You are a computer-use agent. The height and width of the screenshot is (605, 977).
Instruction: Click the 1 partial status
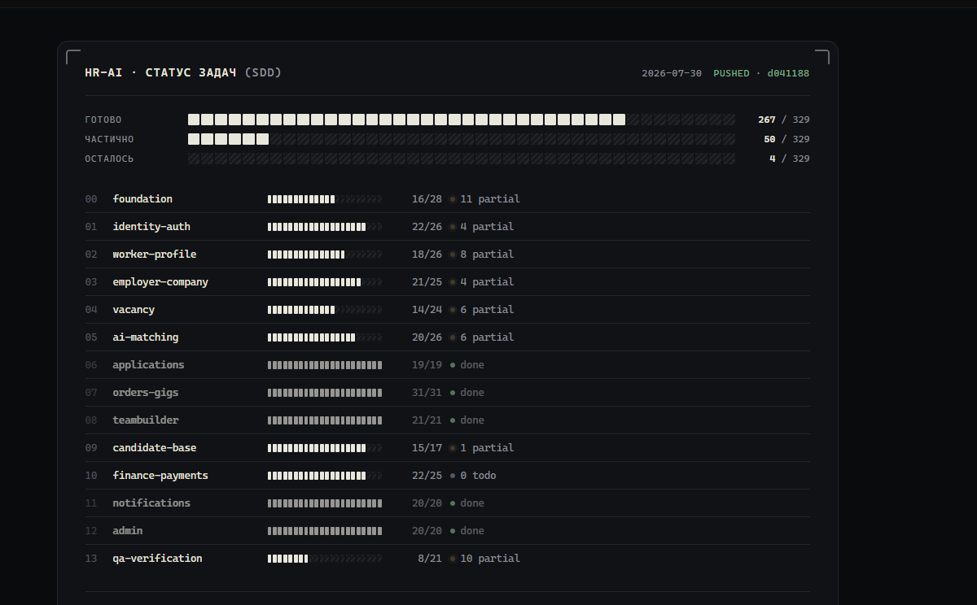pos(487,448)
